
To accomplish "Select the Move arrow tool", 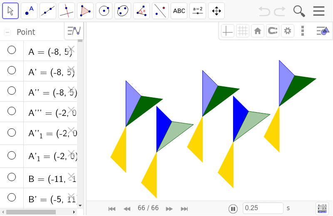I will [x=10, y=11].
